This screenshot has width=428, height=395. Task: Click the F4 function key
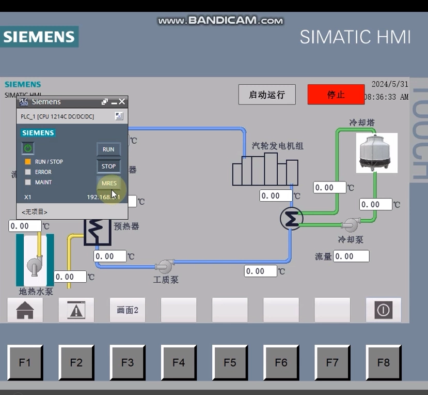[179, 362]
